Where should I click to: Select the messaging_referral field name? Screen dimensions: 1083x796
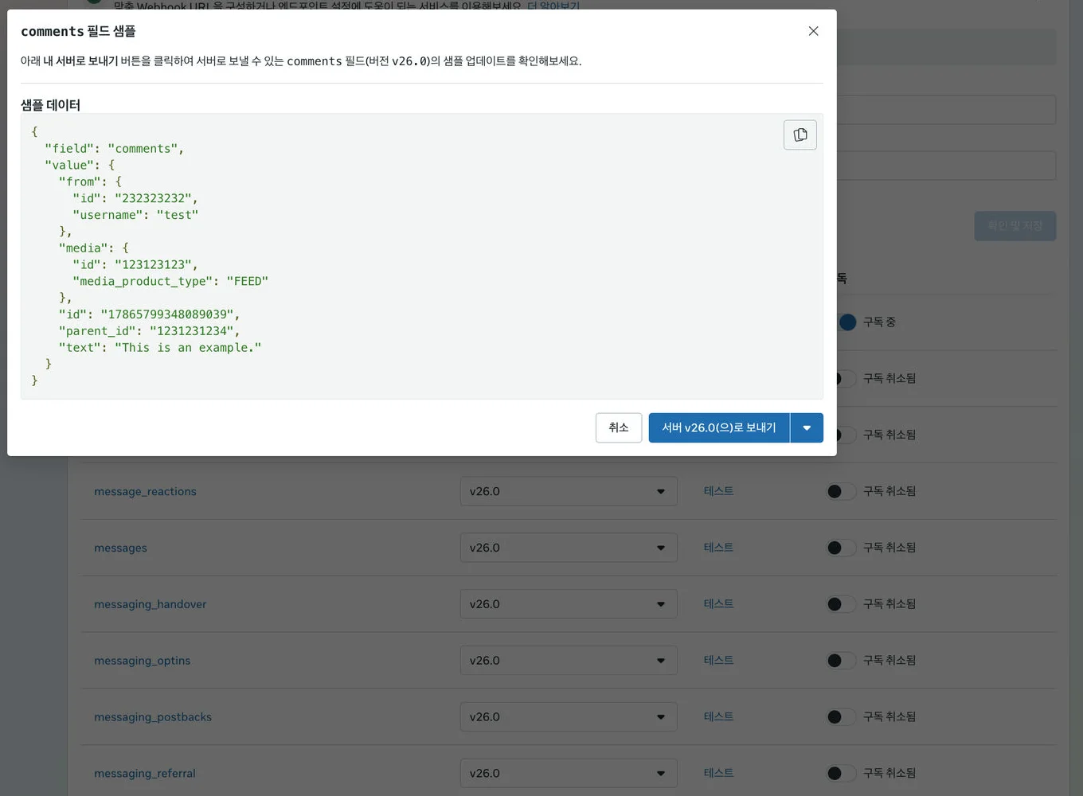[144, 774]
